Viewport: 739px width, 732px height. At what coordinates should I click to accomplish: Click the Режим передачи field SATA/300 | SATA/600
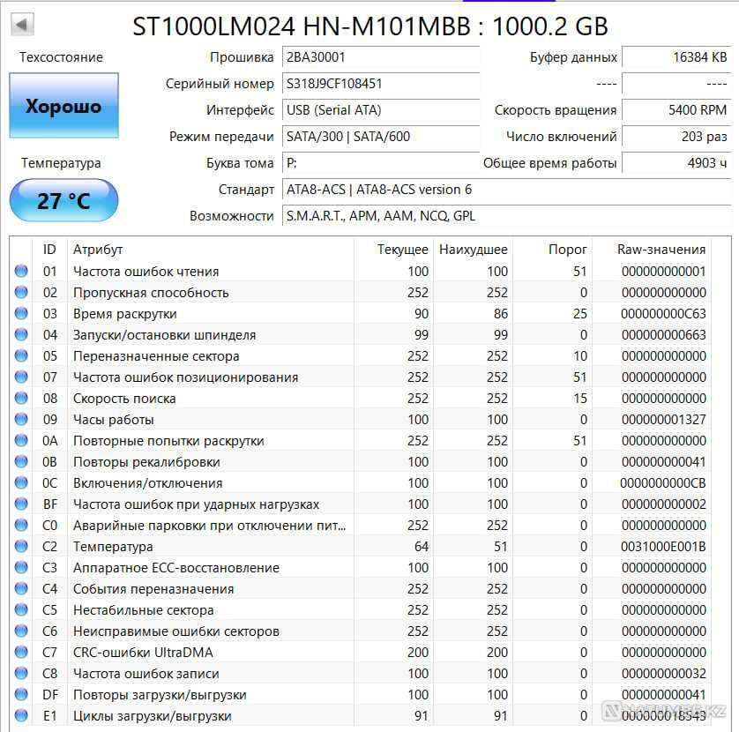point(381,136)
